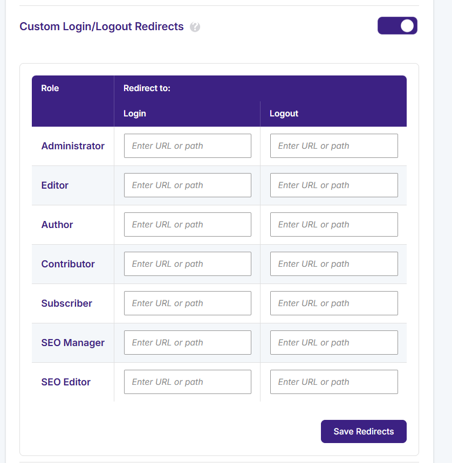Image resolution: width=452 pixels, height=463 pixels.
Task: Click the Redirect to: header text
Action: (147, 88)
